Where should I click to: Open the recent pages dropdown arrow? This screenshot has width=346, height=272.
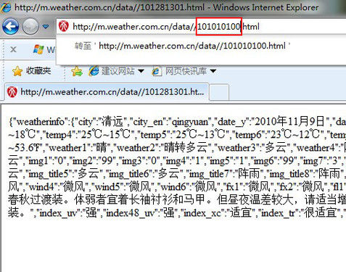click(x=46, y=26)
